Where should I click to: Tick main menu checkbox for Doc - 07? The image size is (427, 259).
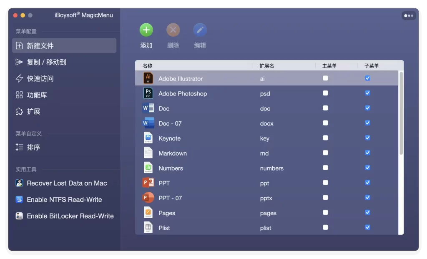click(x=325, y=123)
